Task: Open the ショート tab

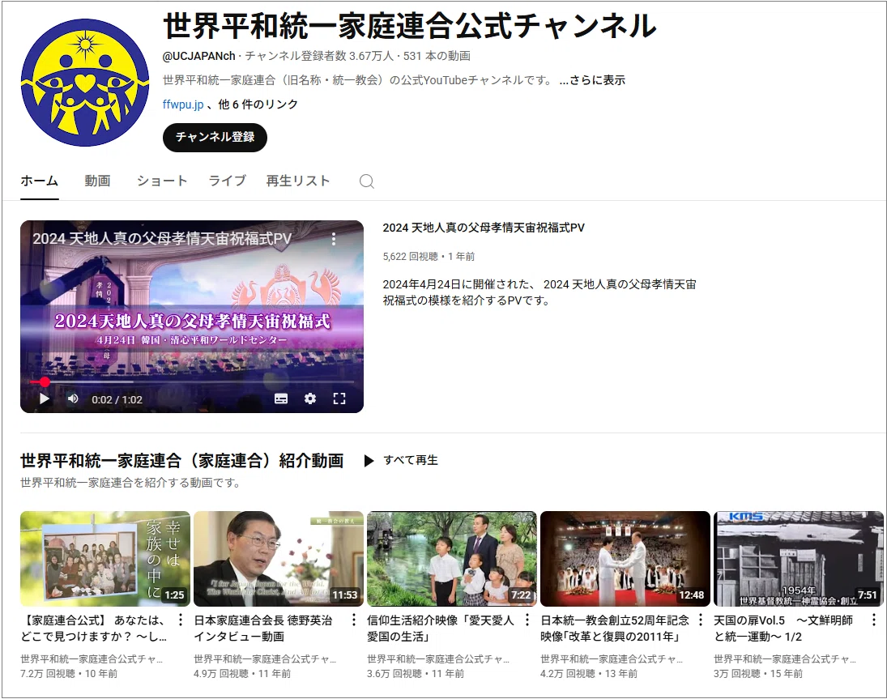Action: (x=162, y=181)
